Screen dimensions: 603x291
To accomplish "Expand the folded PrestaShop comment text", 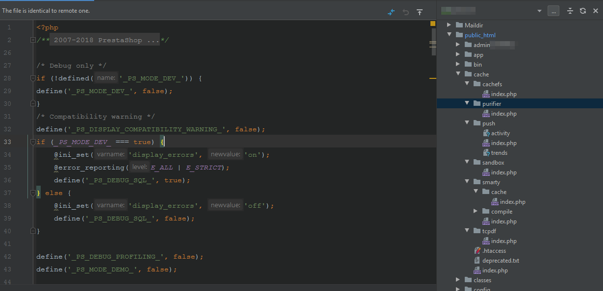I will pyautogui.click(x=105, y=40).
